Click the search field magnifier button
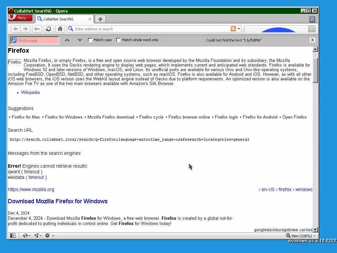The width and height of the screenshot is (337, 253). pyautogui.click(x=312, y=29)
